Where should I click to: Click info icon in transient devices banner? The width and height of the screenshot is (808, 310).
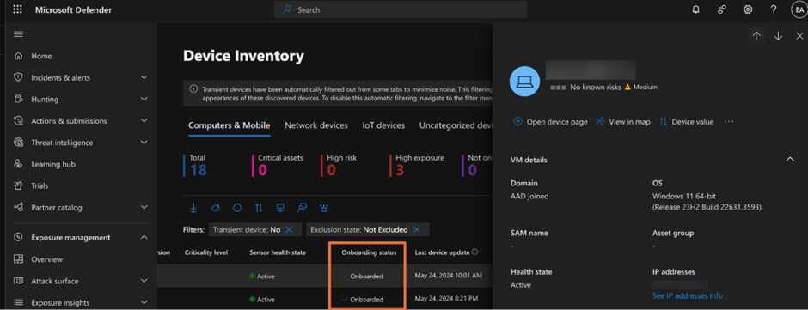point(193,88)
